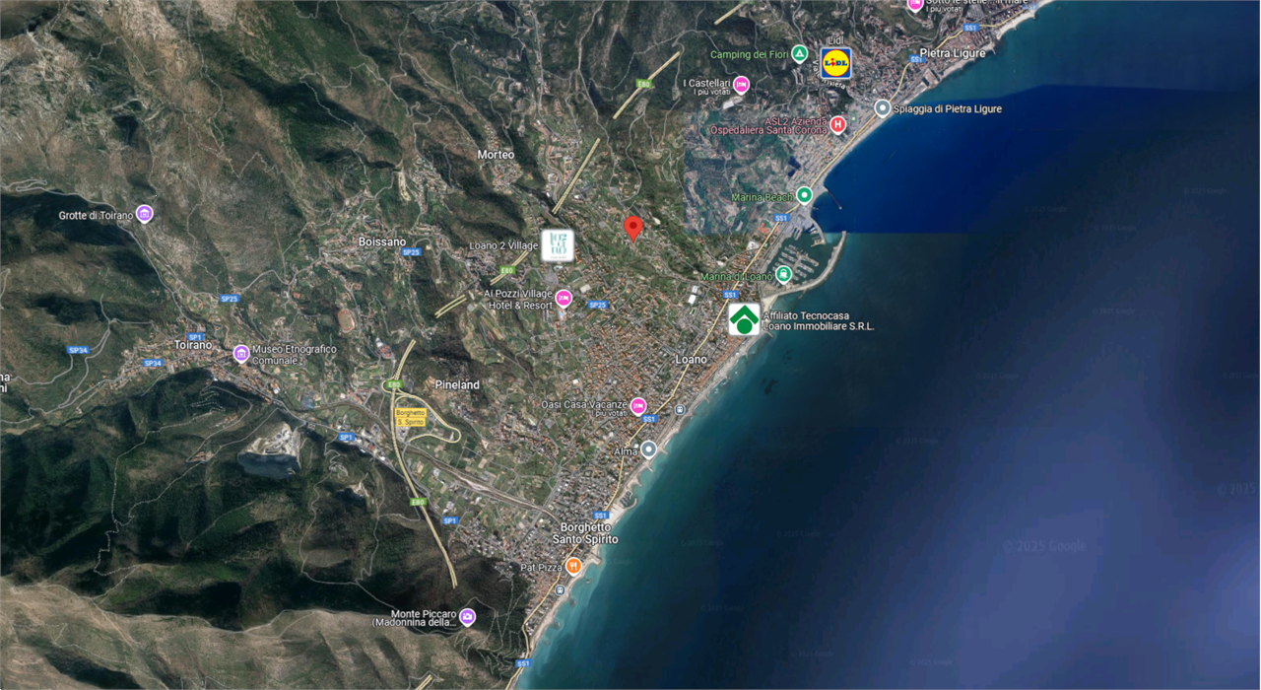The height and width of the screenshot is (690, 1261).
Task: Click the Pietra Ligure town label
Action: pyautogui.click(x=952, y=53)
